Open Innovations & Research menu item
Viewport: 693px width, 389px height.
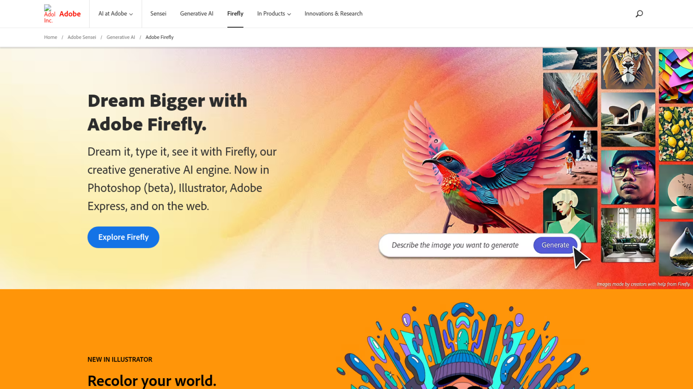pyautogui.click(x=334, y=14)
